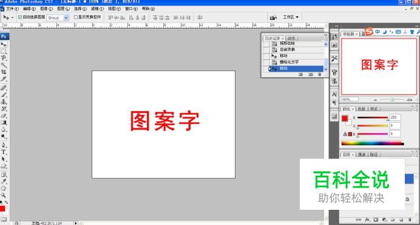Viewport: 420px width, 225px height.
Task: Select 自由变换 history state
Action: [x=296, y=50]
